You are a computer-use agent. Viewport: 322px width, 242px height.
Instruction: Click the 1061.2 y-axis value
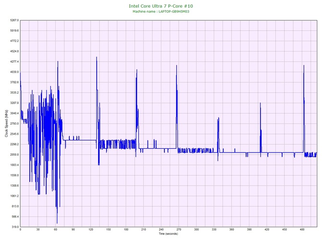click(14, 196)
